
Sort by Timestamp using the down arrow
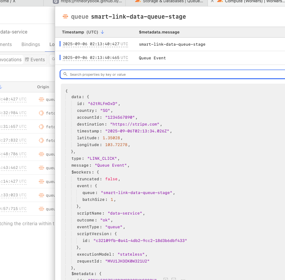coord(103,32)
